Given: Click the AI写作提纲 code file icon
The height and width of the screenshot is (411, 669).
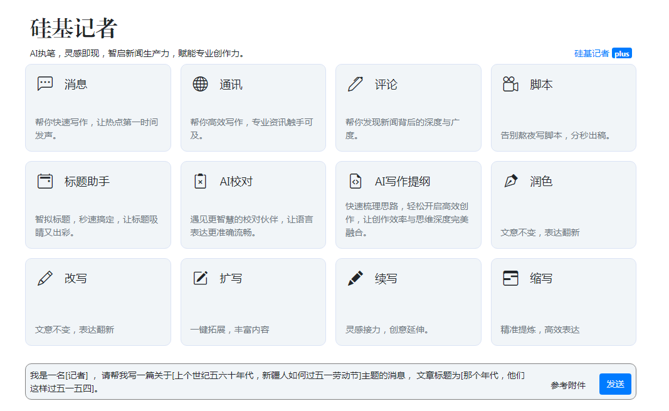Looking at the screenshot, I should coord(356,181).
